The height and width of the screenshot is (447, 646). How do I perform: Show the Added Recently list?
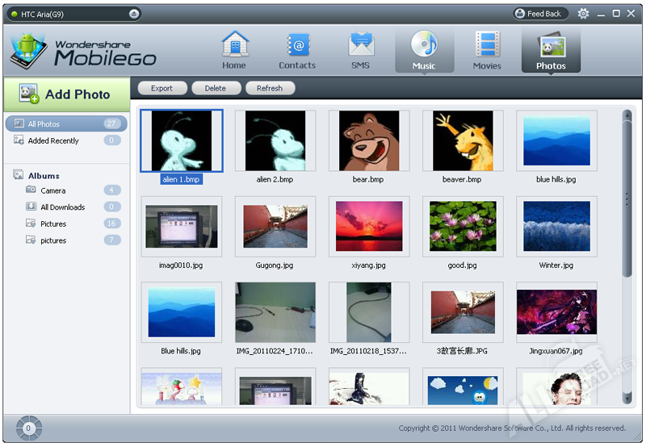pos(53,141)
